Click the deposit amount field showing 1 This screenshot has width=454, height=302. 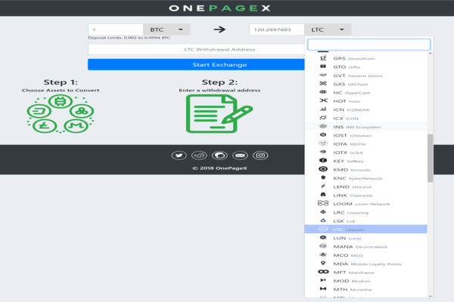tap(116, 29)
